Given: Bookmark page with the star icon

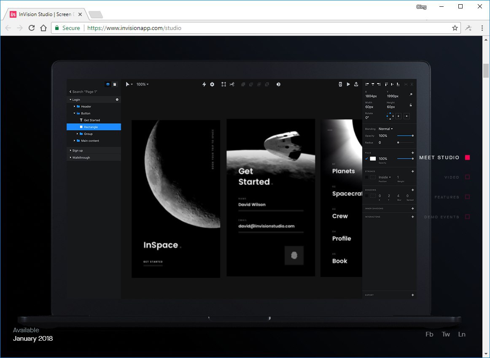Looking at the screenshot, I should [455, 28].
